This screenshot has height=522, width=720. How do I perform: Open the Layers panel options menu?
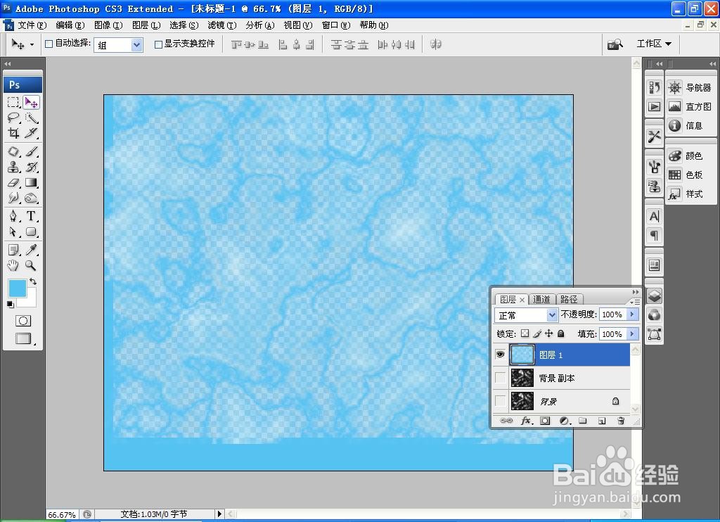[x=635, y=301]
